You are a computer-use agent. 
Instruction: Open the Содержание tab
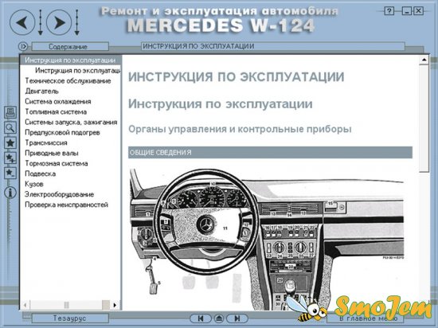(70, 46)
